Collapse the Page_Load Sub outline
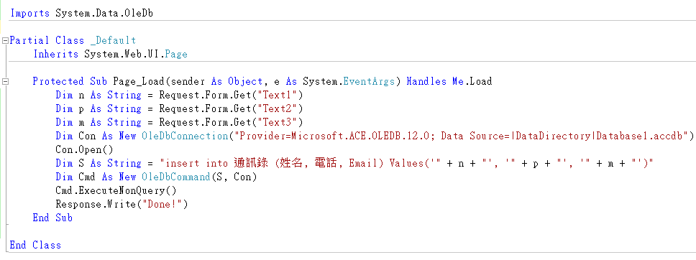The image size is (696, 260). (5, 82)
